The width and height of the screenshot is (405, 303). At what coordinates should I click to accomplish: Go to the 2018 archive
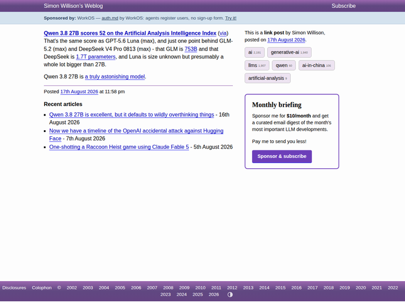(x=328, y=288)
